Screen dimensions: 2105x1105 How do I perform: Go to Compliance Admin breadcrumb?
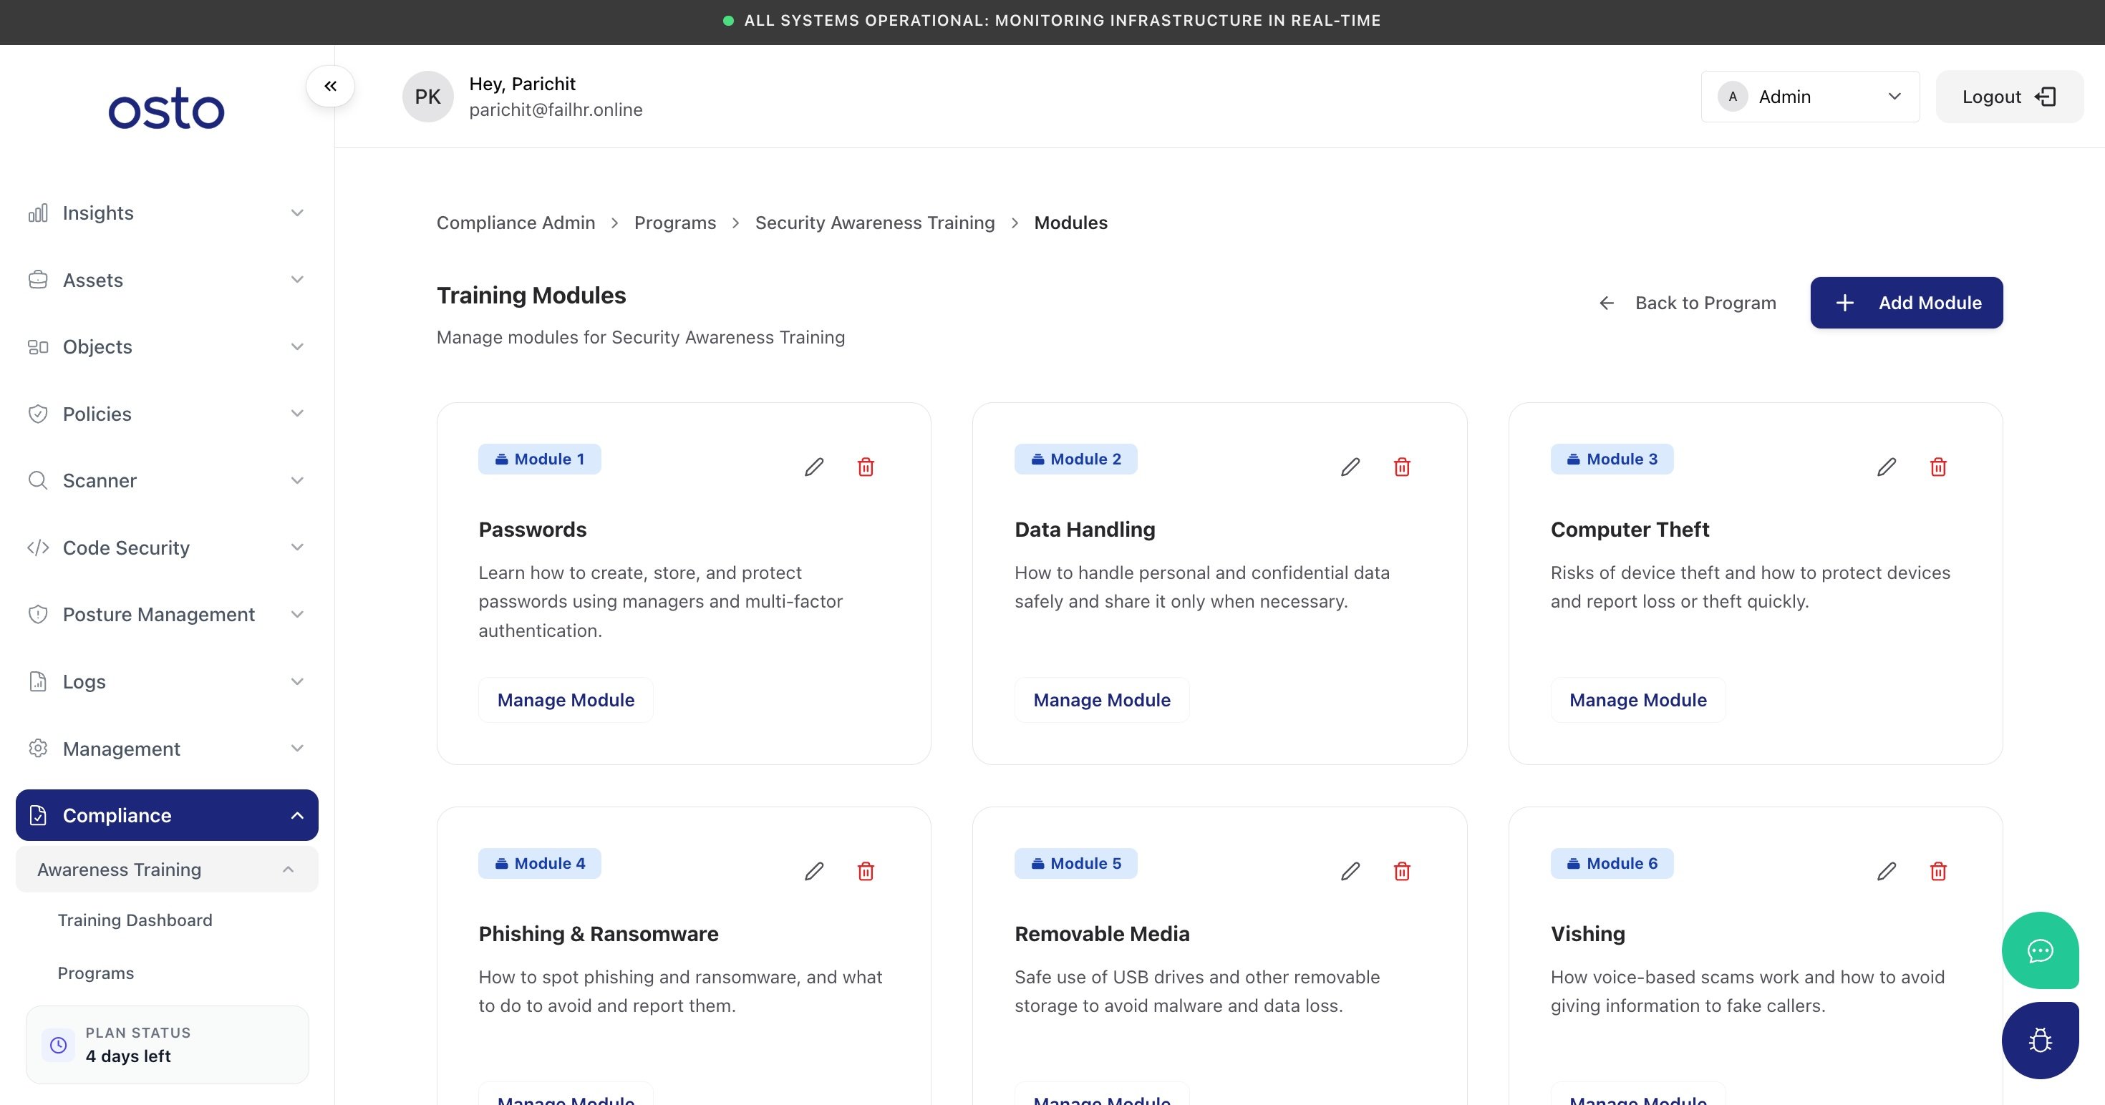[x=516, y=223]
